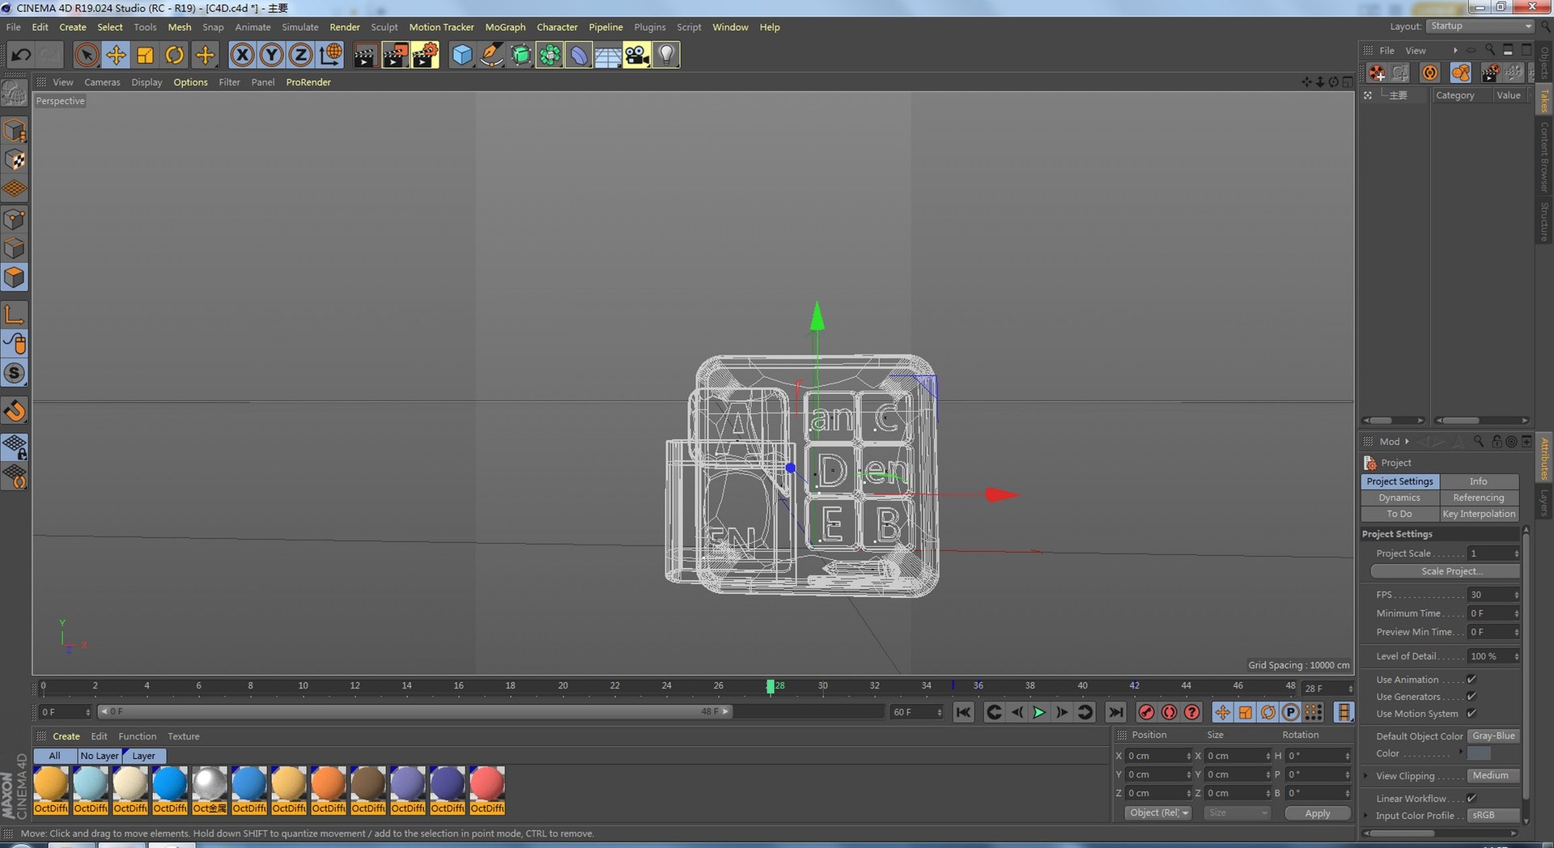Screen dimensions: 1554x848
Task: Add a Light object from toolbar
Action: pos(666,55)
